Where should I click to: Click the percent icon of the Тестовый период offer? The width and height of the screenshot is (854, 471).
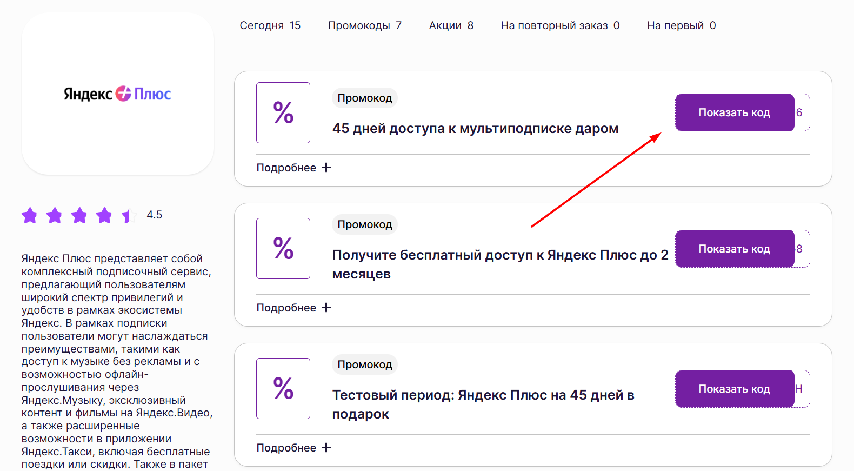pos(283,388)
